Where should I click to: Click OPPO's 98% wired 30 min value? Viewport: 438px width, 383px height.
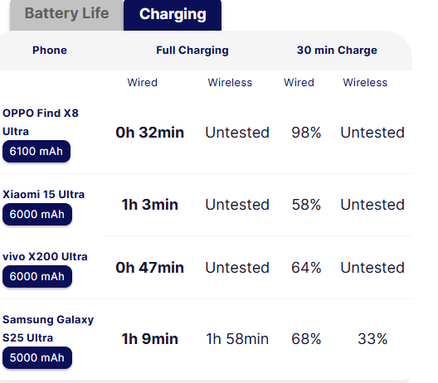click(x=306, y=133)
